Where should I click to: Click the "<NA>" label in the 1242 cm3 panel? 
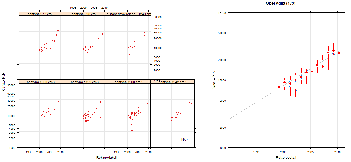184,139
